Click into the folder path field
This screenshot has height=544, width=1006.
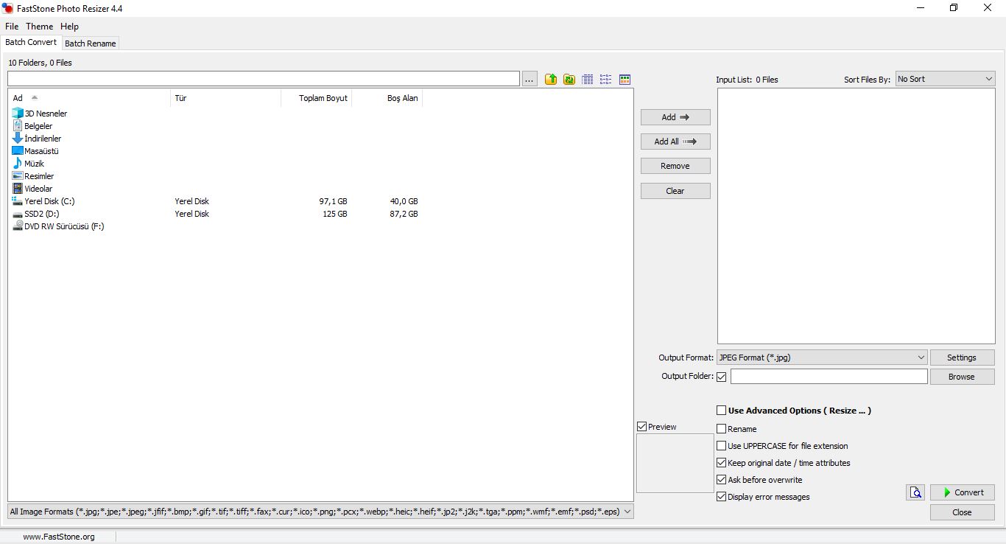click(x=264, y=79)
